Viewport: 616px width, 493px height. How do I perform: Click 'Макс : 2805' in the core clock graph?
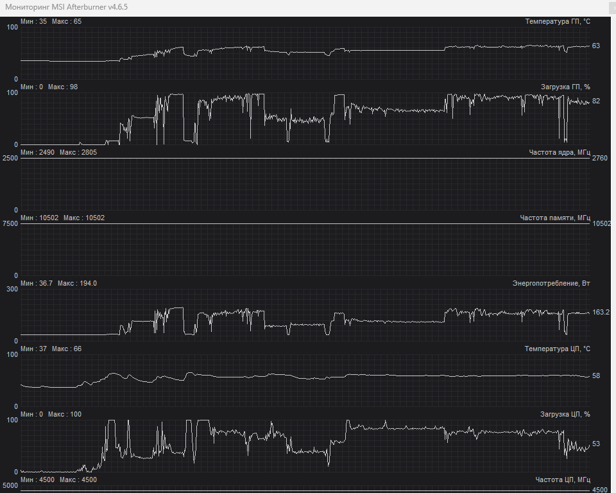pos(78,153)
